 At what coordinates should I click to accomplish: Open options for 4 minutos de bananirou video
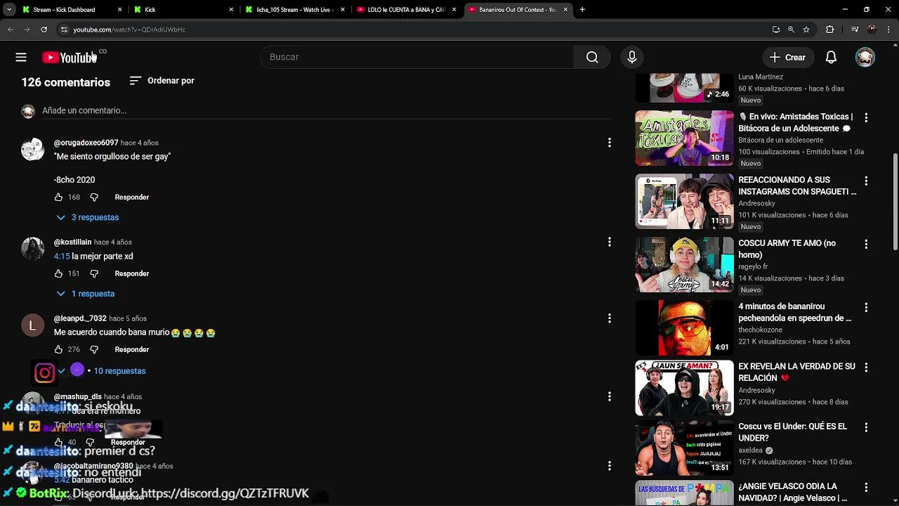click(866, 307)
